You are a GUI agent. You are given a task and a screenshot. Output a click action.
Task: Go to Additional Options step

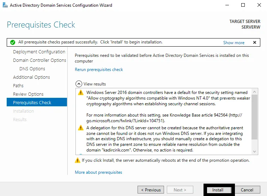31,77
